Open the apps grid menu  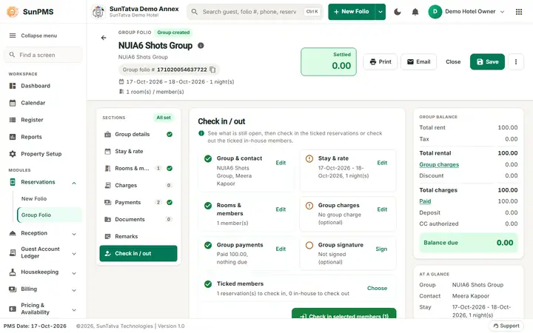(x=519, y=12)
